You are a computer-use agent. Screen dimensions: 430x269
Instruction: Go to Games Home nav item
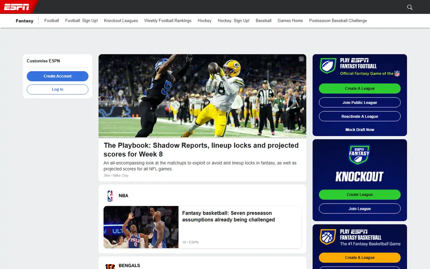pos(290,21)
